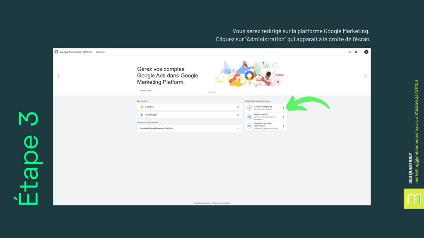The image size is (424, 238).
Task: Click the Mes produits heading
Action: pyautogui.click(x=142, y=101)
